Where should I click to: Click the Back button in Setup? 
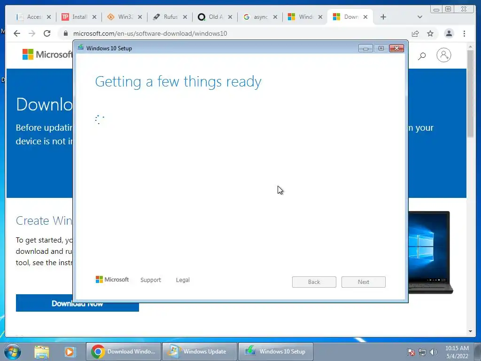[314, 282]
